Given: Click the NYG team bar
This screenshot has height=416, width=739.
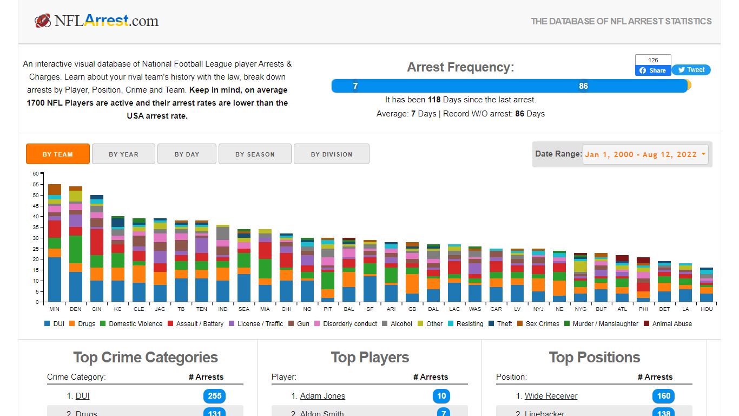Looking at the screenshot, I should 580,277.
